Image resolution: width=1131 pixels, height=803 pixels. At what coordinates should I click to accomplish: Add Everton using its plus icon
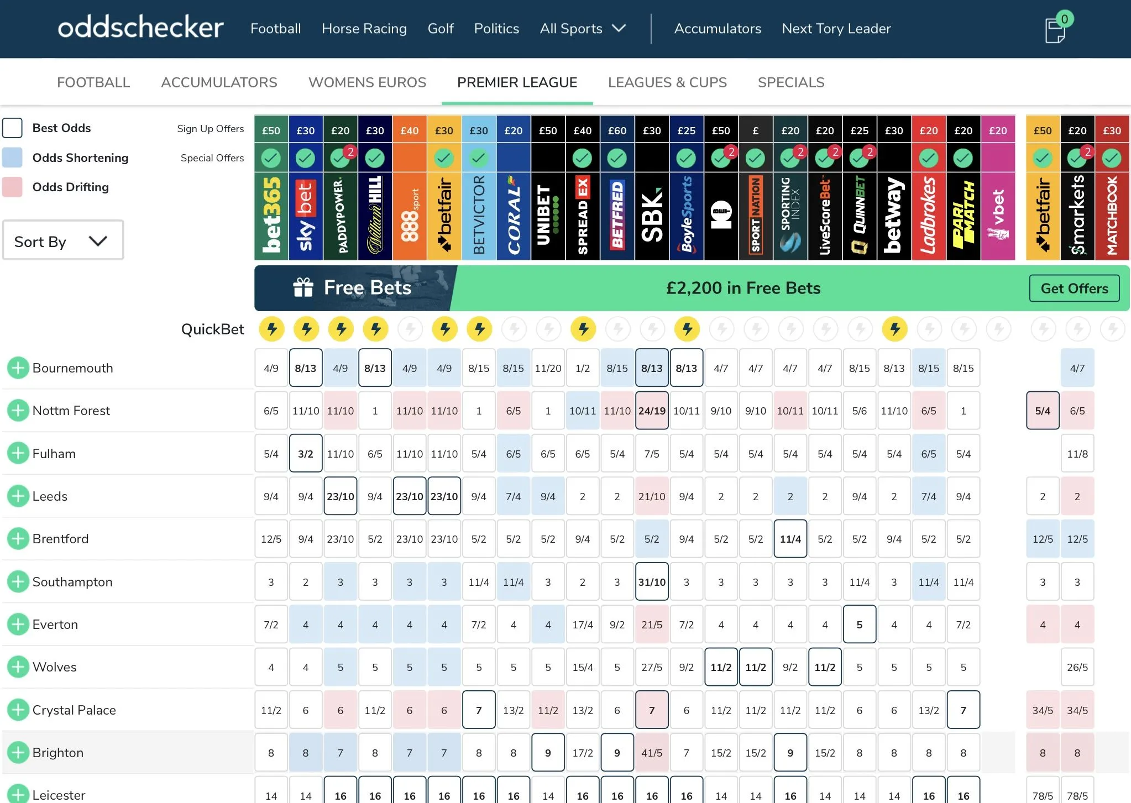[x=18, y=624]
